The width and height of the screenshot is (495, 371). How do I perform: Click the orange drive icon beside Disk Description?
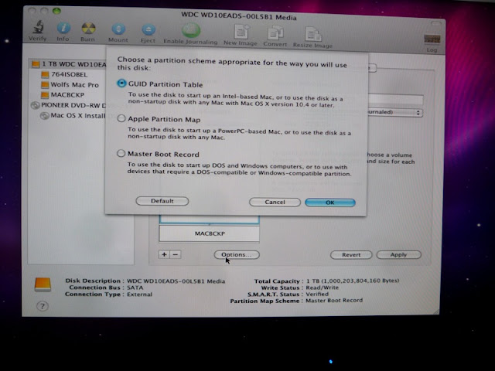click(x=43, y=284)
